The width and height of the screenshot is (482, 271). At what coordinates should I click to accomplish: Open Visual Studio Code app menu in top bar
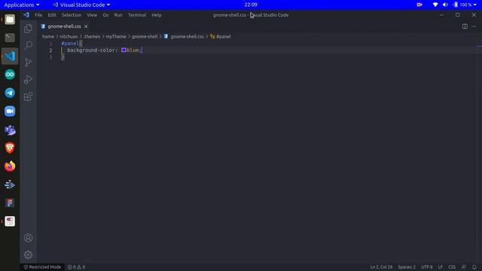(x=81, y=5)
